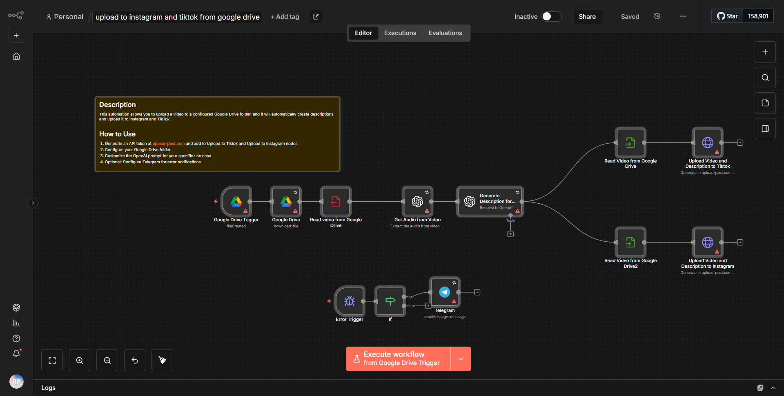Open the notifications bell icon

(16, 354)
